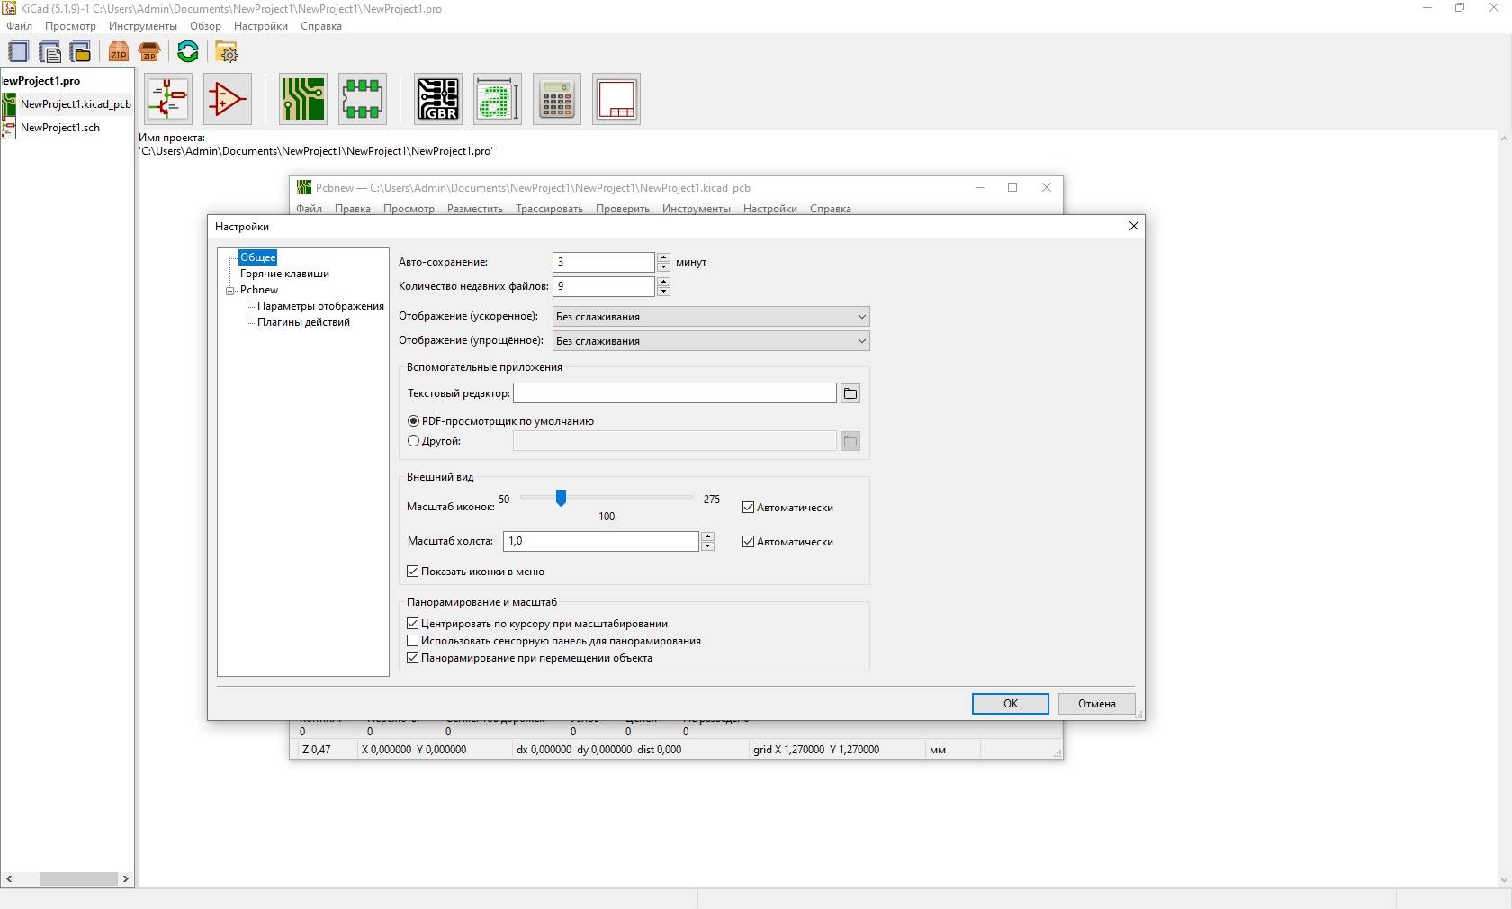The height and width of the screenshot is (909, 1512).
Task: Click 'Отмена' to cancel settings
Action: (1096, 704)
